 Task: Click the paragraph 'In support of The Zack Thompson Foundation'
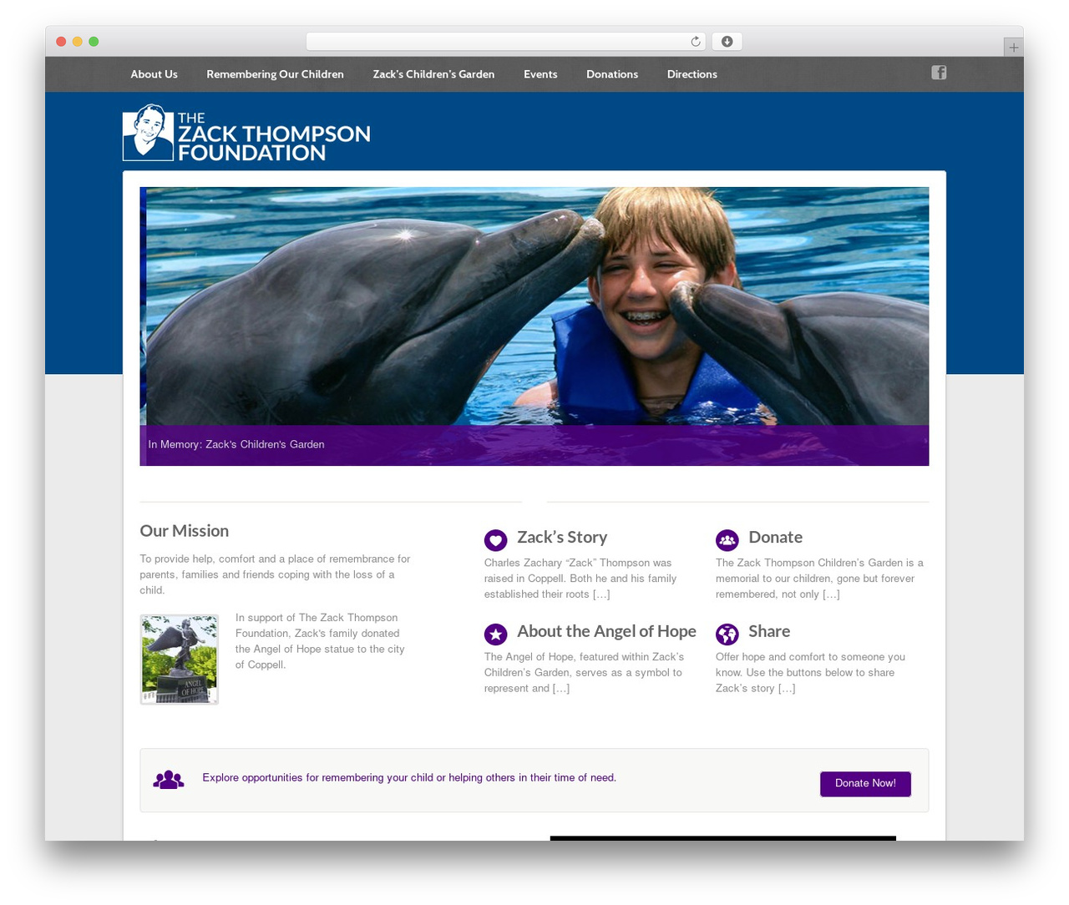click(x=320, y=641)
